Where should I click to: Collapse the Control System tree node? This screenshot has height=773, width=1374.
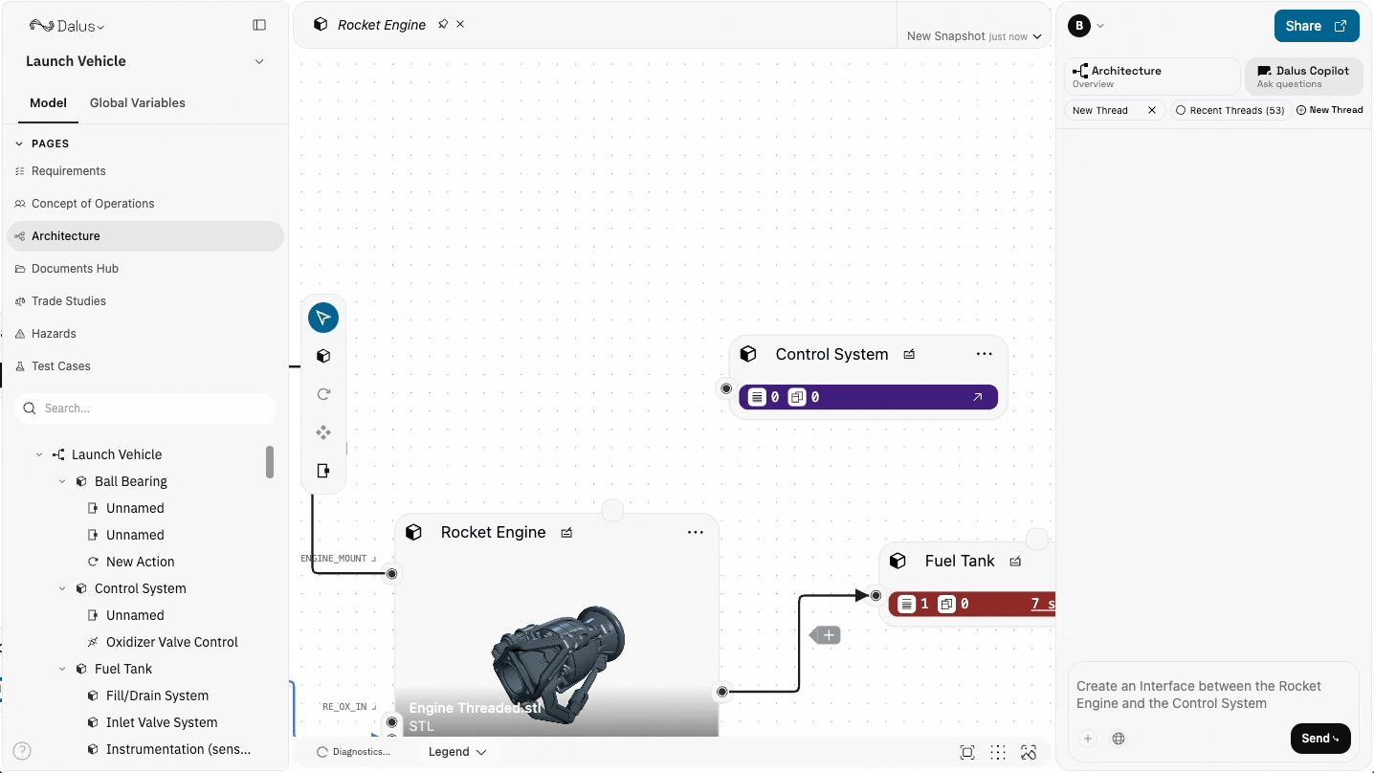pyautogui.click(x=62, y=588)
